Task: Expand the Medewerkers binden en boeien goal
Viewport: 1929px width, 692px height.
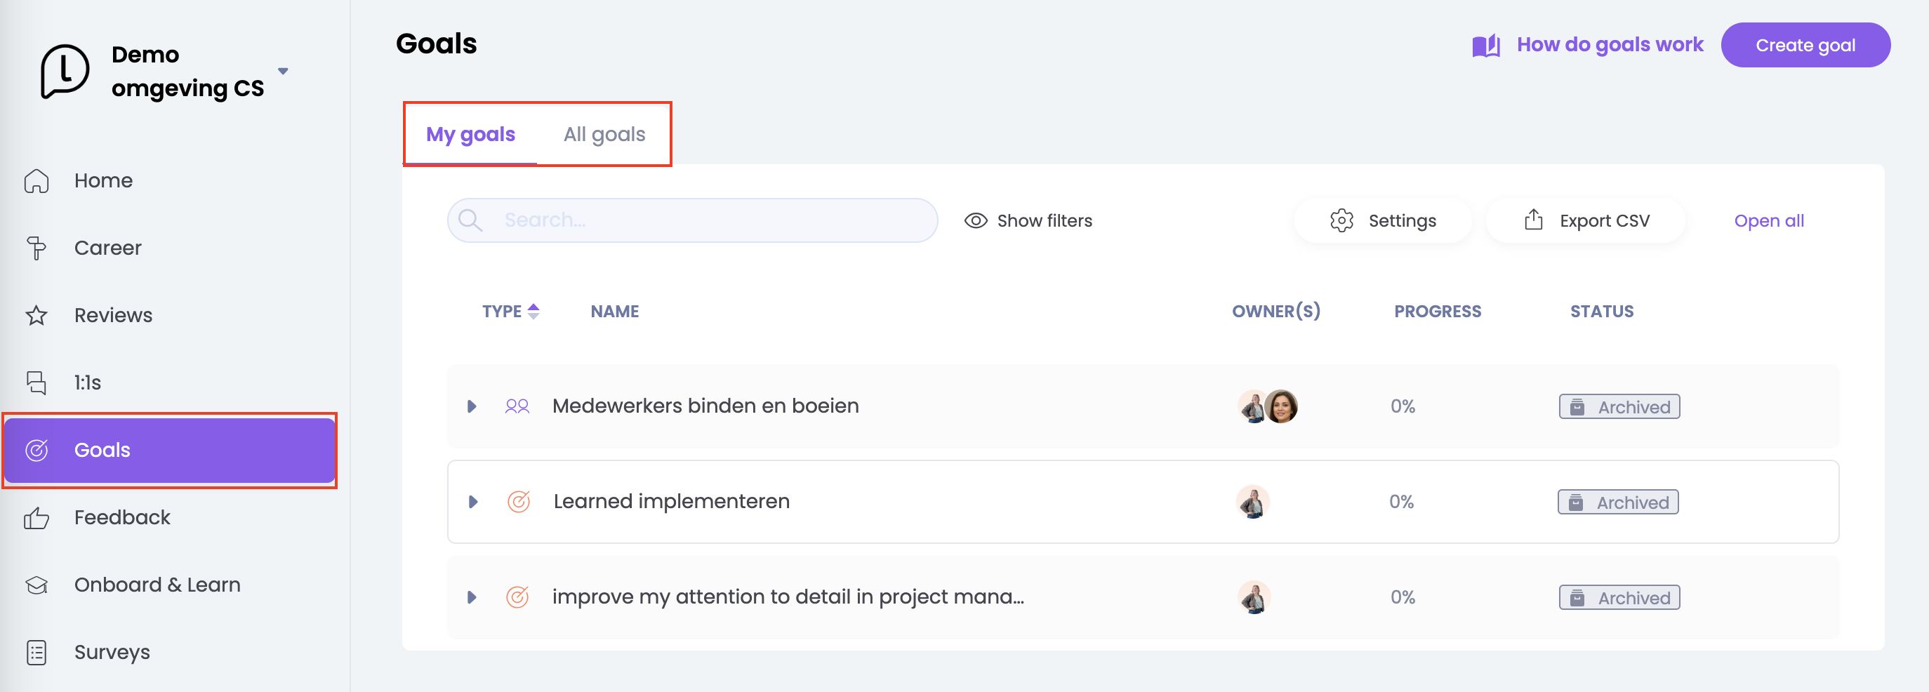Action: click(x=472, y=406)
